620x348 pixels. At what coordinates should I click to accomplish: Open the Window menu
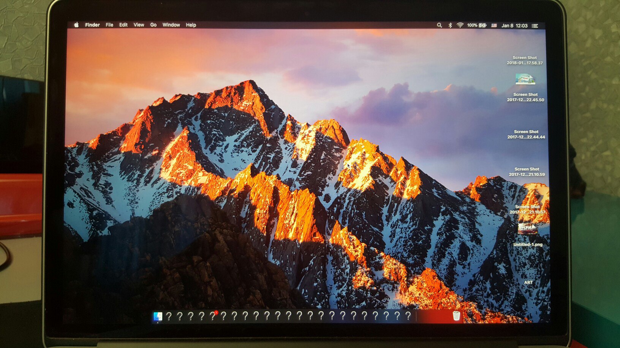(171, 25)
